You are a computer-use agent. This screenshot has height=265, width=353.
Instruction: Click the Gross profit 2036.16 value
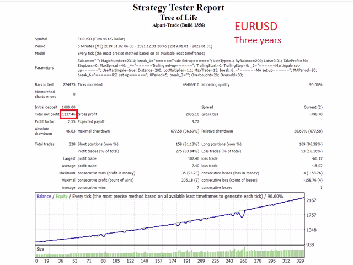click(192, 114)
